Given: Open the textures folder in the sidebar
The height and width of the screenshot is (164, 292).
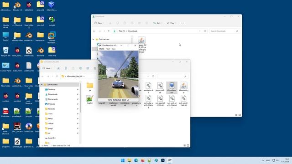Looking at the screenshot, I should 52,109.
